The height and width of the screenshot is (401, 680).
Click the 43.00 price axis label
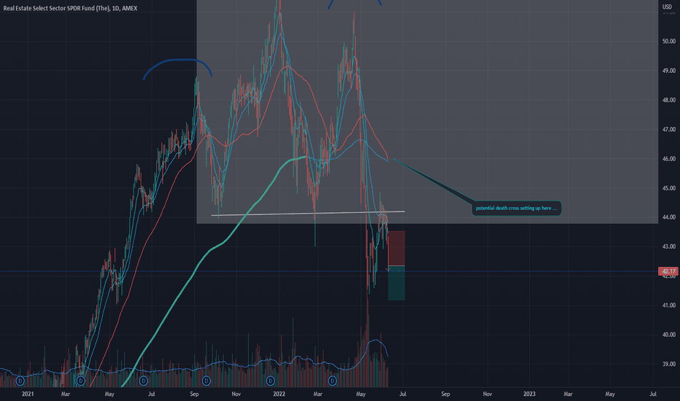coord(669,246)
